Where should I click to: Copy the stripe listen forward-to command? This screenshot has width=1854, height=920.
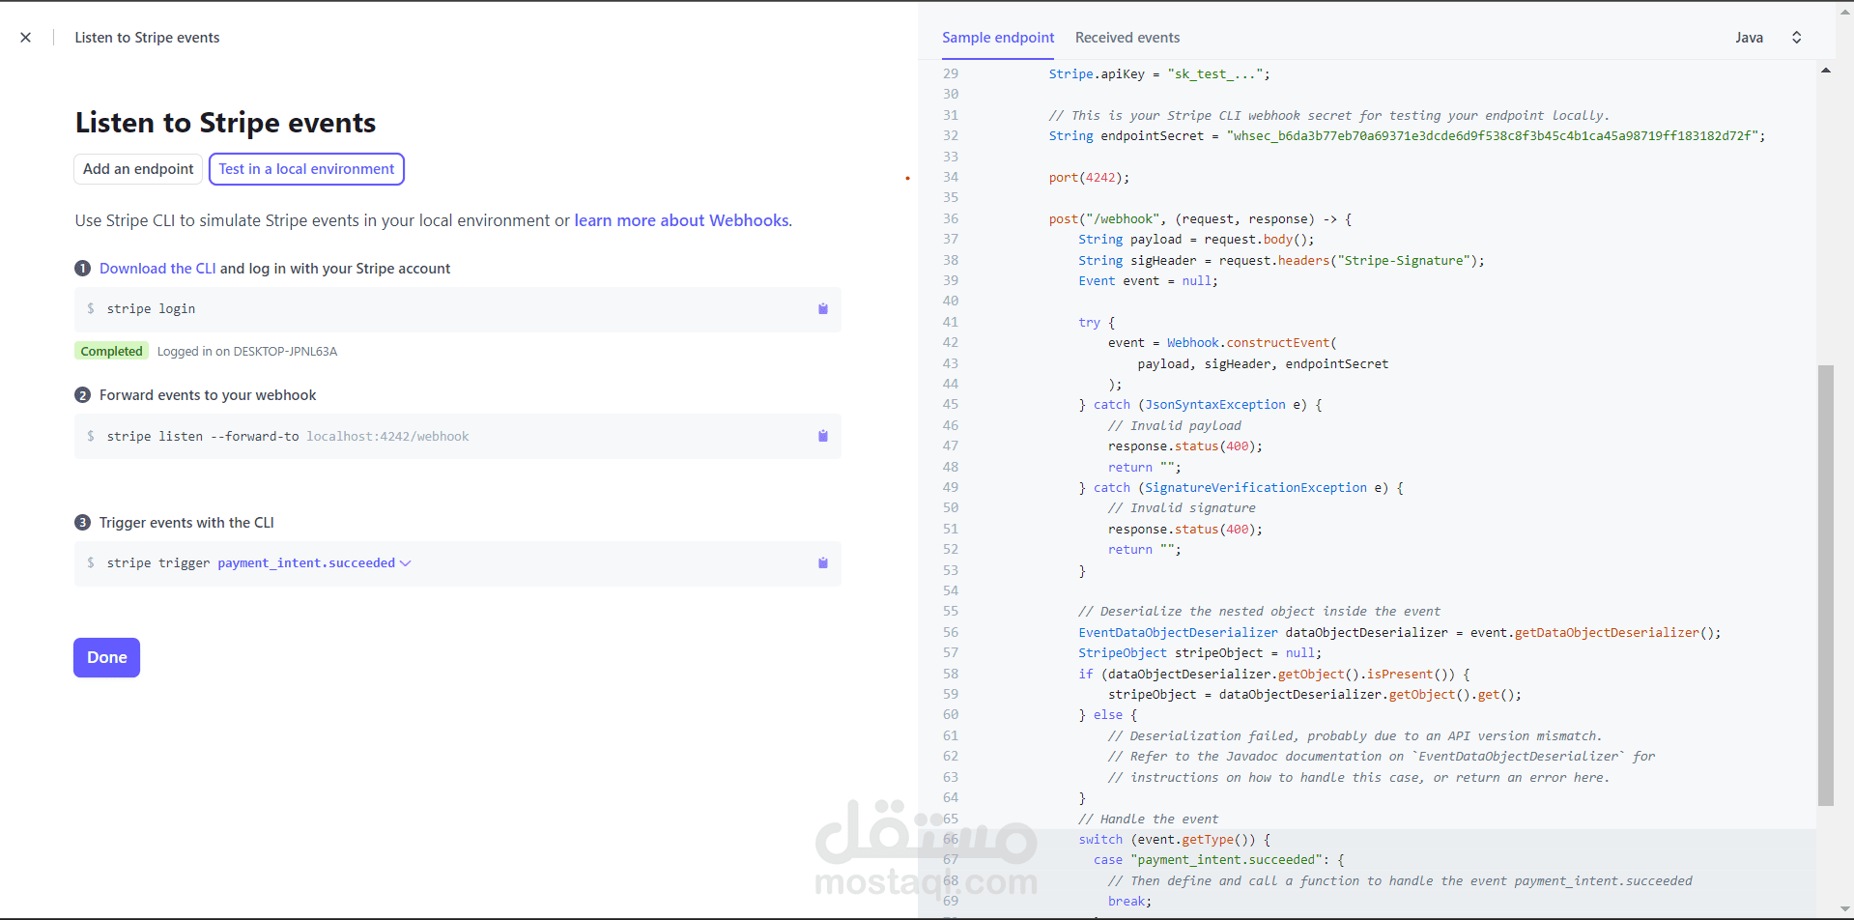click(823, 437)
